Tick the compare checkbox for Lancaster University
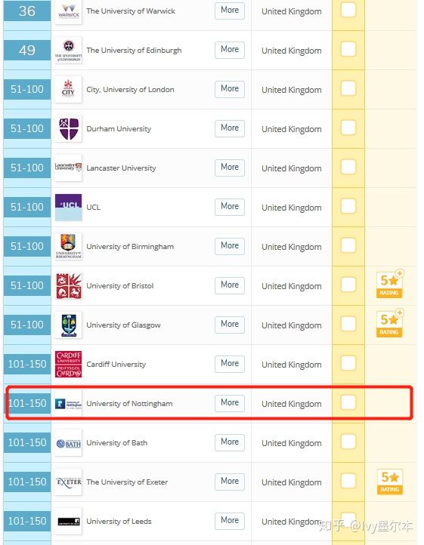Viewport: 424px width, 545px height. (x=348, y=167)
